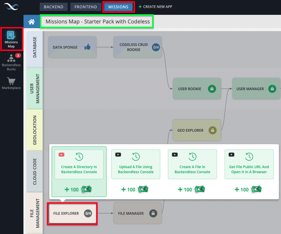The image size is (281, 234).
Task: Open the CODELESS CRUD ROOKIE mission
Action: pyautogui.click(x=138, y=47)
